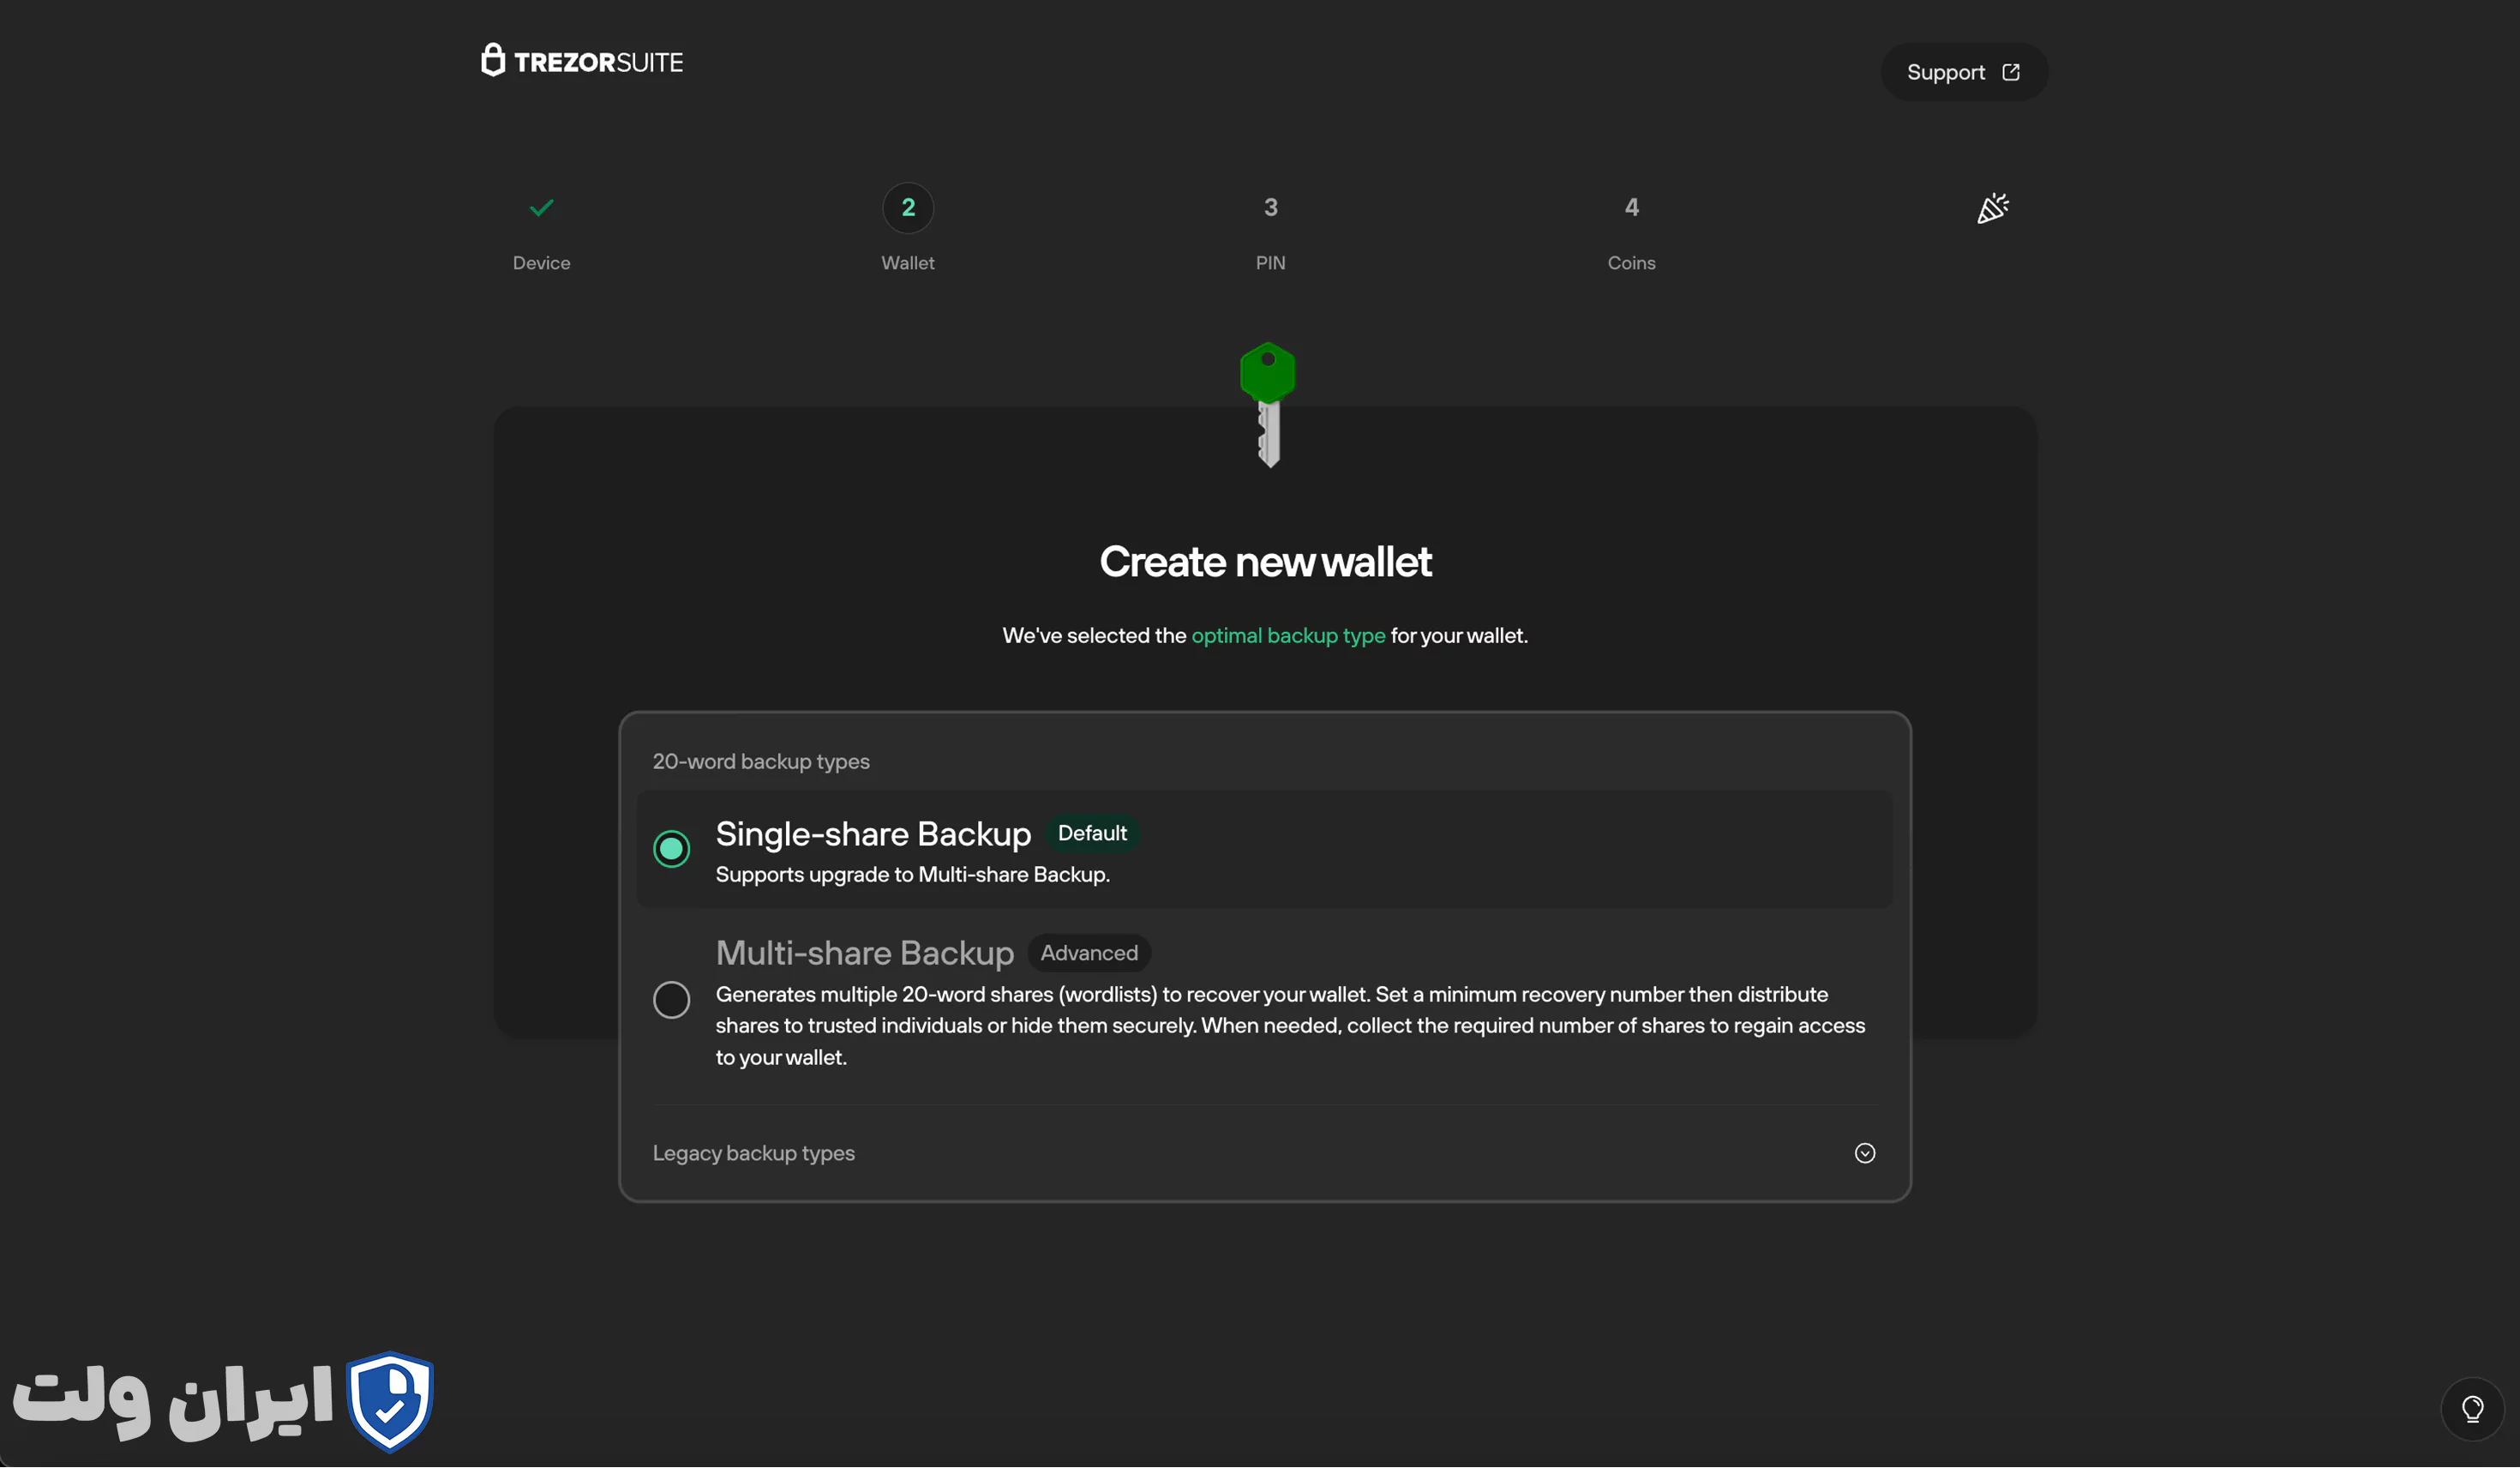The height and width of the screenshot is (1468, 2520).
Task: Open the Support page
Action: pyautogui.click(x=1964, y=72)
